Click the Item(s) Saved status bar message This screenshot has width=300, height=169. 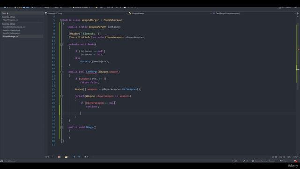[10, 161]
